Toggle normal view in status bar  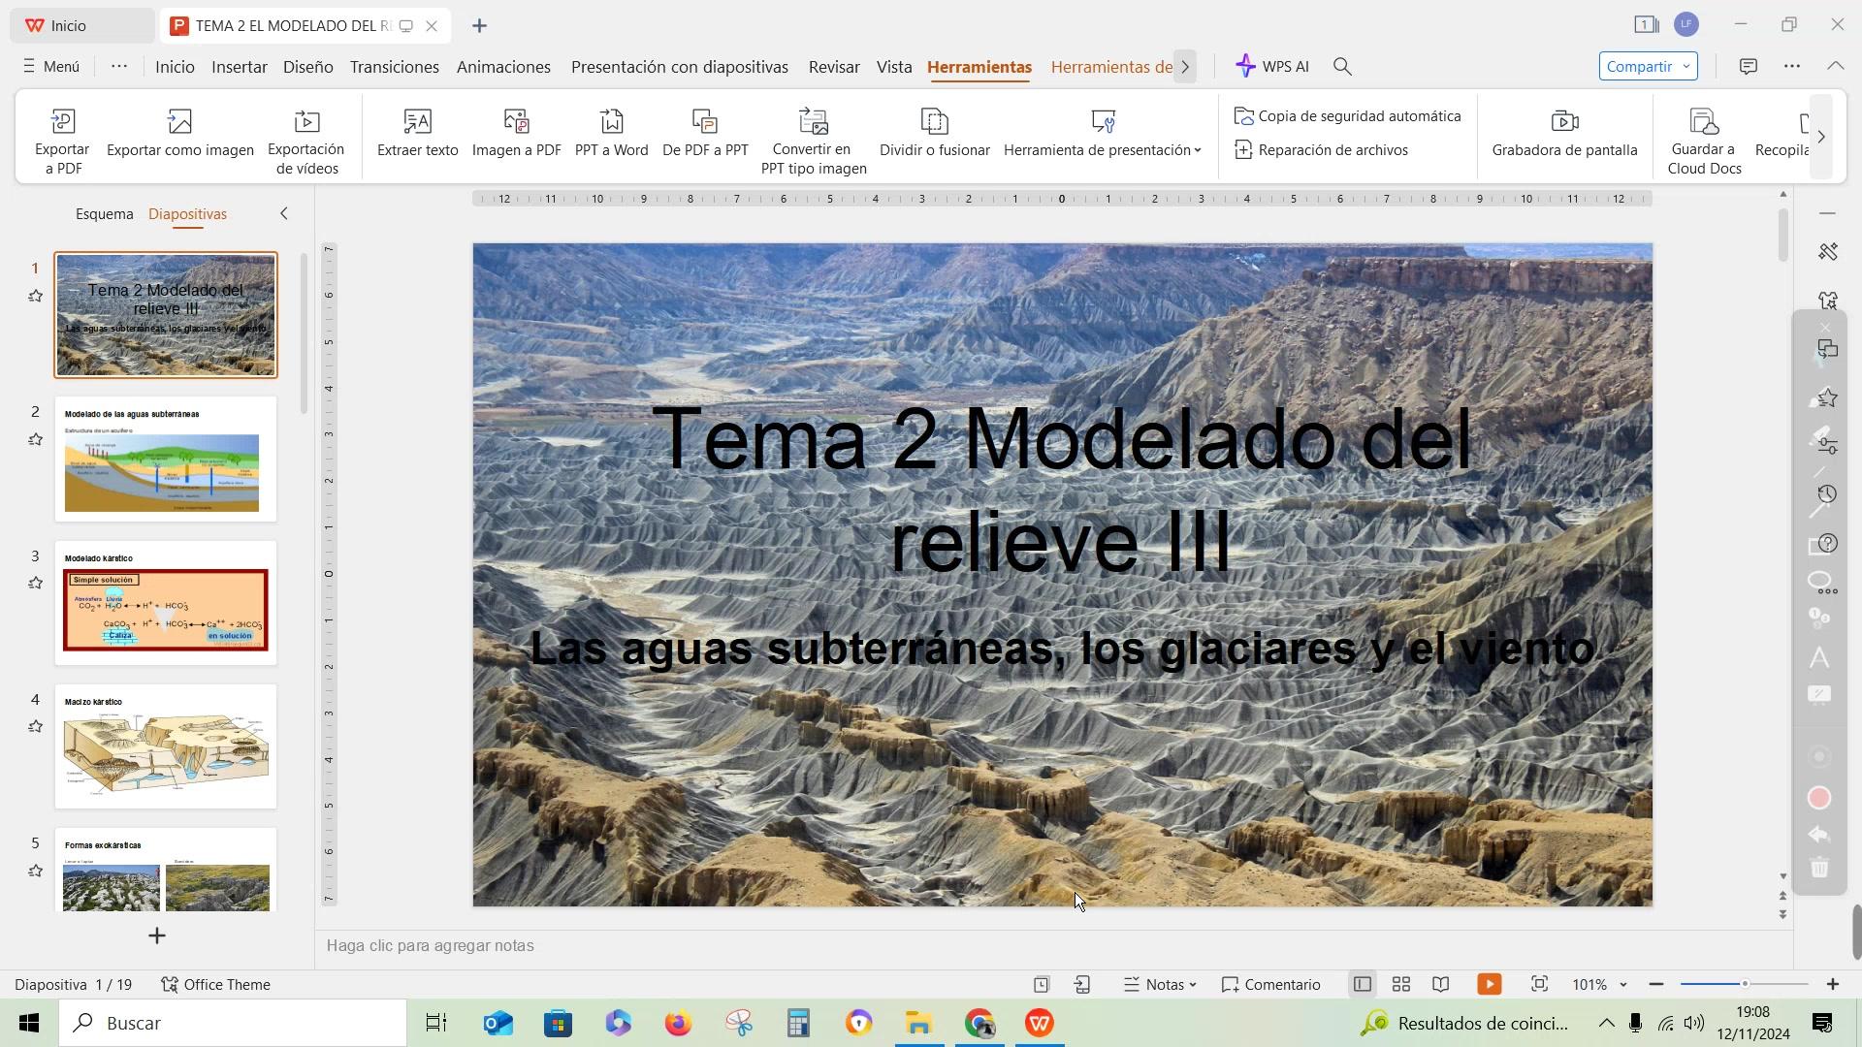[1362, 984]
